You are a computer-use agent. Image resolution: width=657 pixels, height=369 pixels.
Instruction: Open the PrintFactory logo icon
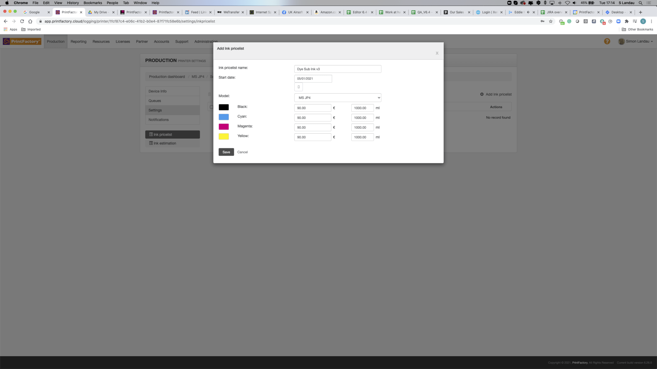coord(6,41)
